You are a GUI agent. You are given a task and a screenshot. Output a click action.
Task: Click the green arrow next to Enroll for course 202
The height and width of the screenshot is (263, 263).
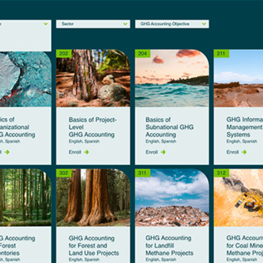[86, 152]
